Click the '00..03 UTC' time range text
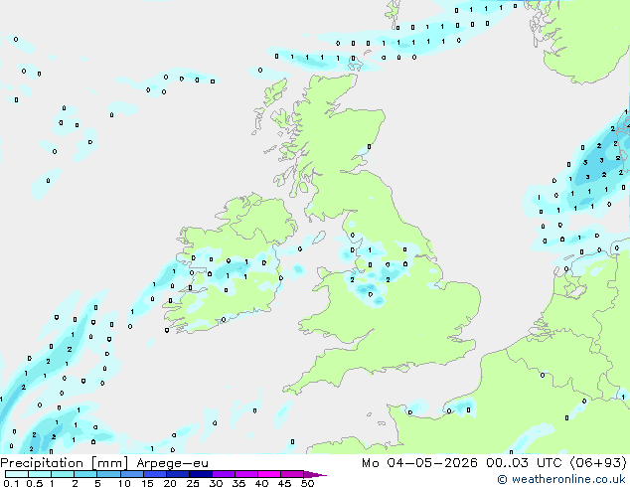The height and width of the screenshot is (487, 630). point(524,463)
